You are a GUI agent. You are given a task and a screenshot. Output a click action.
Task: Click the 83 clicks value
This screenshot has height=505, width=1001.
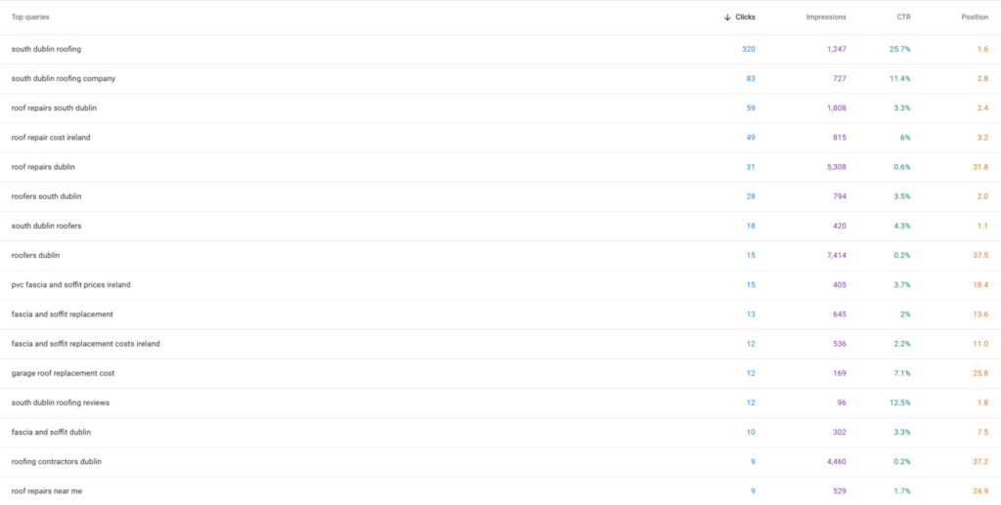point(751,78)
